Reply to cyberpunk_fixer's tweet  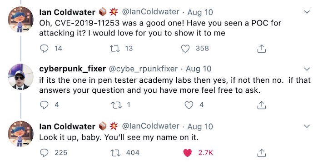point(44,105)
